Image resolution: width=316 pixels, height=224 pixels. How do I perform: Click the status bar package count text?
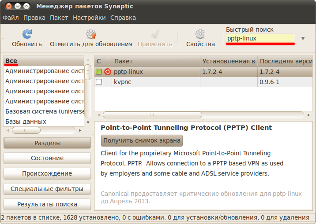[155, 217]
